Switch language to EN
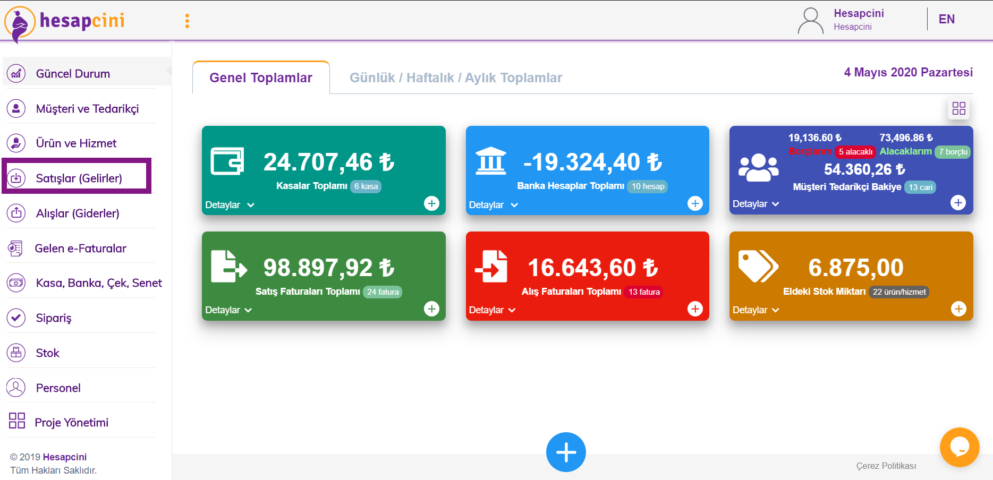993x480 pixels. click(946, 19)
